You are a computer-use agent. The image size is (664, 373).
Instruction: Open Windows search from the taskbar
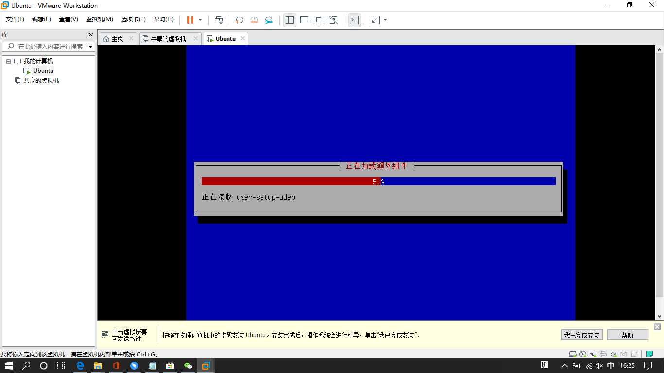pos(27,366)
